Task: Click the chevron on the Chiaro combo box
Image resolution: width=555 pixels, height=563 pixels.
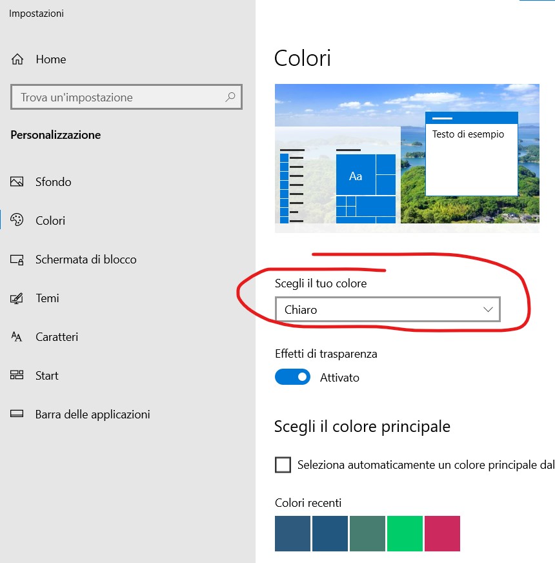Action: click(x=488, y=309)
